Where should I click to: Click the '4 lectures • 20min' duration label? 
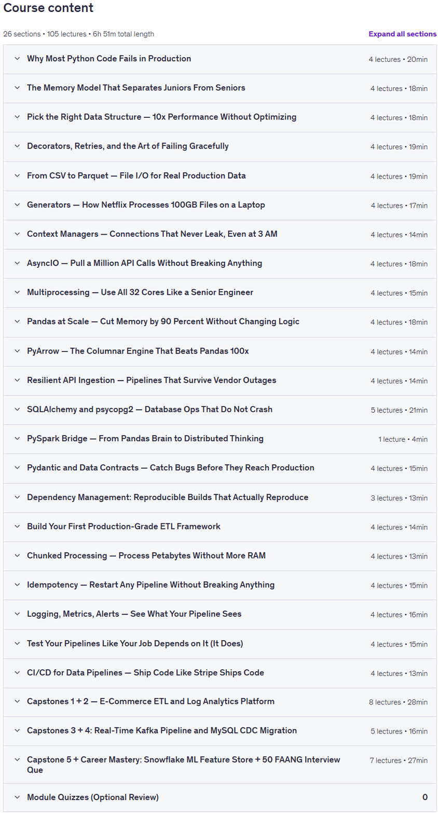[x=398, y=59]
